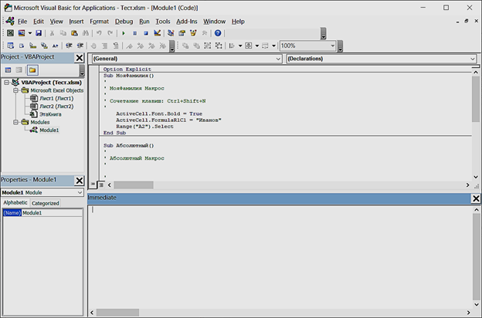Viewport: 482px width, 318px height.
Task: Open the 100% zoom combo box
Action: 307,46
